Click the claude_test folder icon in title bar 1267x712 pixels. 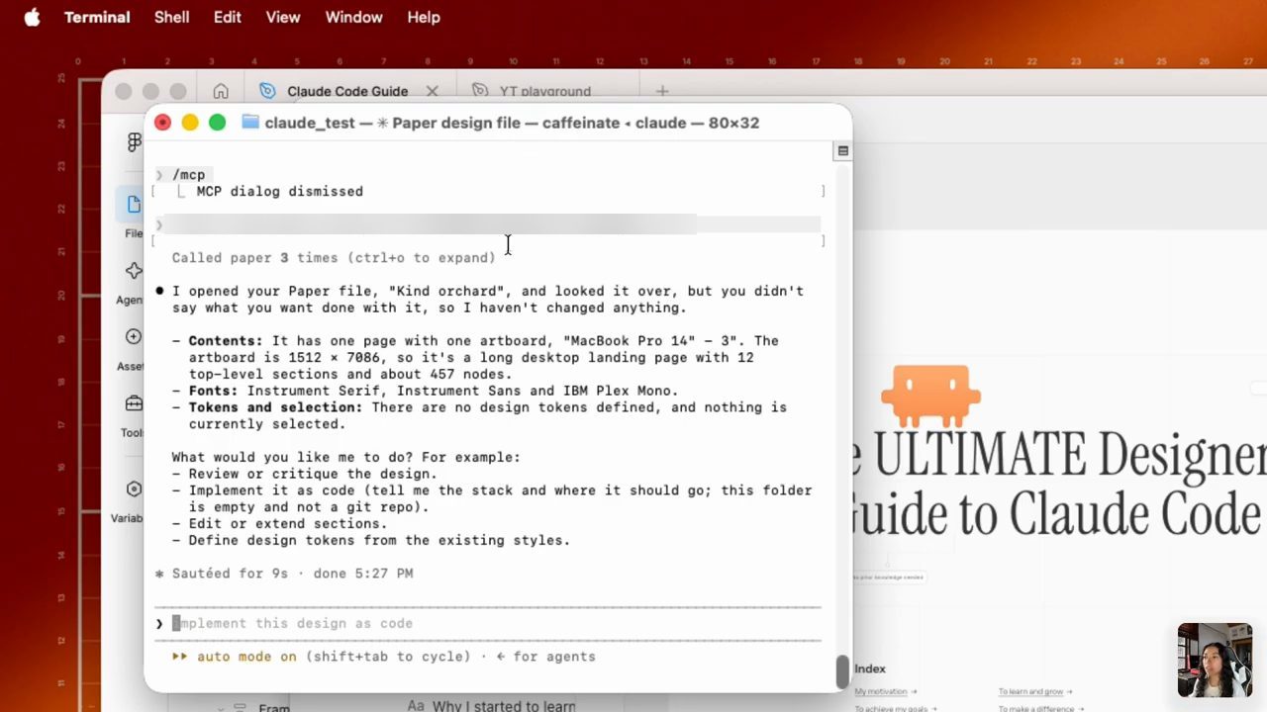click(x=250, y=123)
